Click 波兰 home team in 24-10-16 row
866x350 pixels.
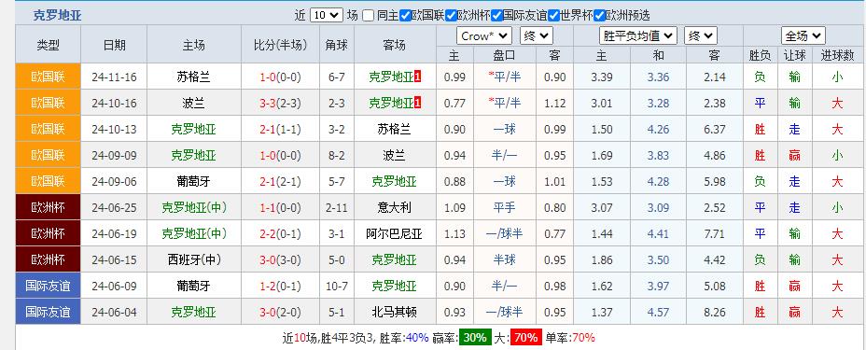click(193, 103)
